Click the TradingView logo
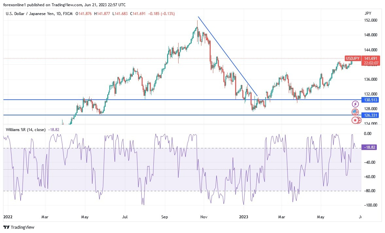Screen dimensions: 385x233 pyautogui.click(x=19, y=227)
